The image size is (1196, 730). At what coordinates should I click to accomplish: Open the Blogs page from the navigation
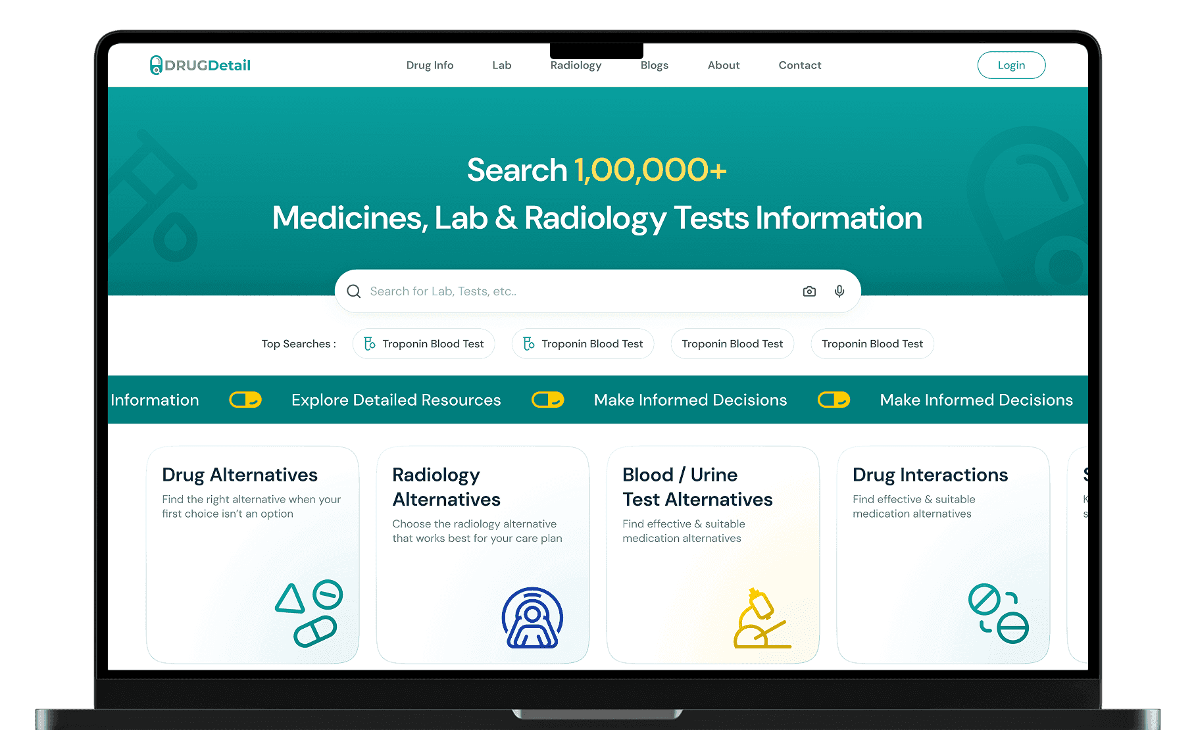[654, 65]
